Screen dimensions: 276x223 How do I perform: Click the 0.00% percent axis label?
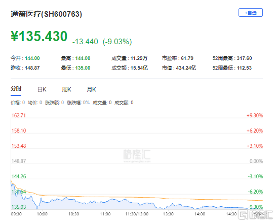256,161
